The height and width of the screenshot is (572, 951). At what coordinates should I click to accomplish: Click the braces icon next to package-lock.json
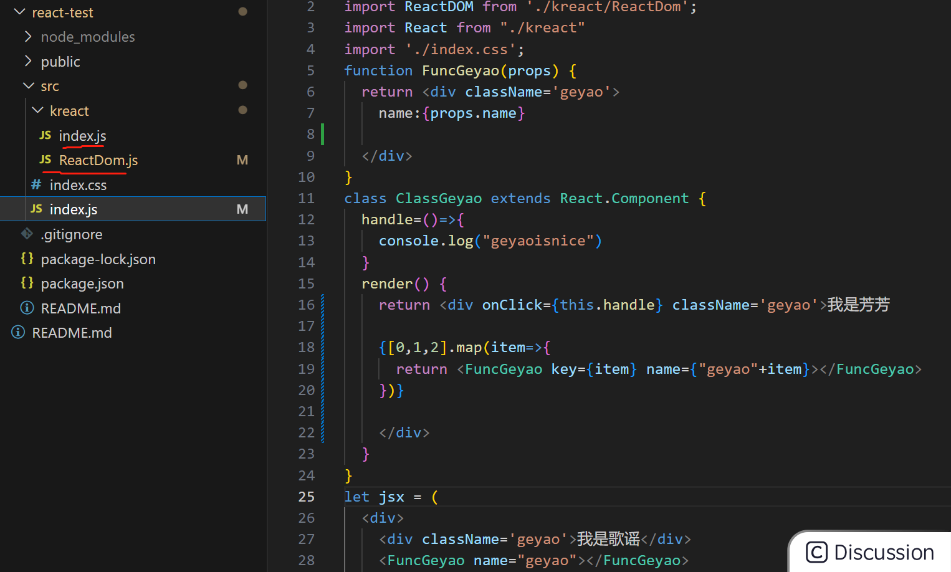tap(27, 259)
